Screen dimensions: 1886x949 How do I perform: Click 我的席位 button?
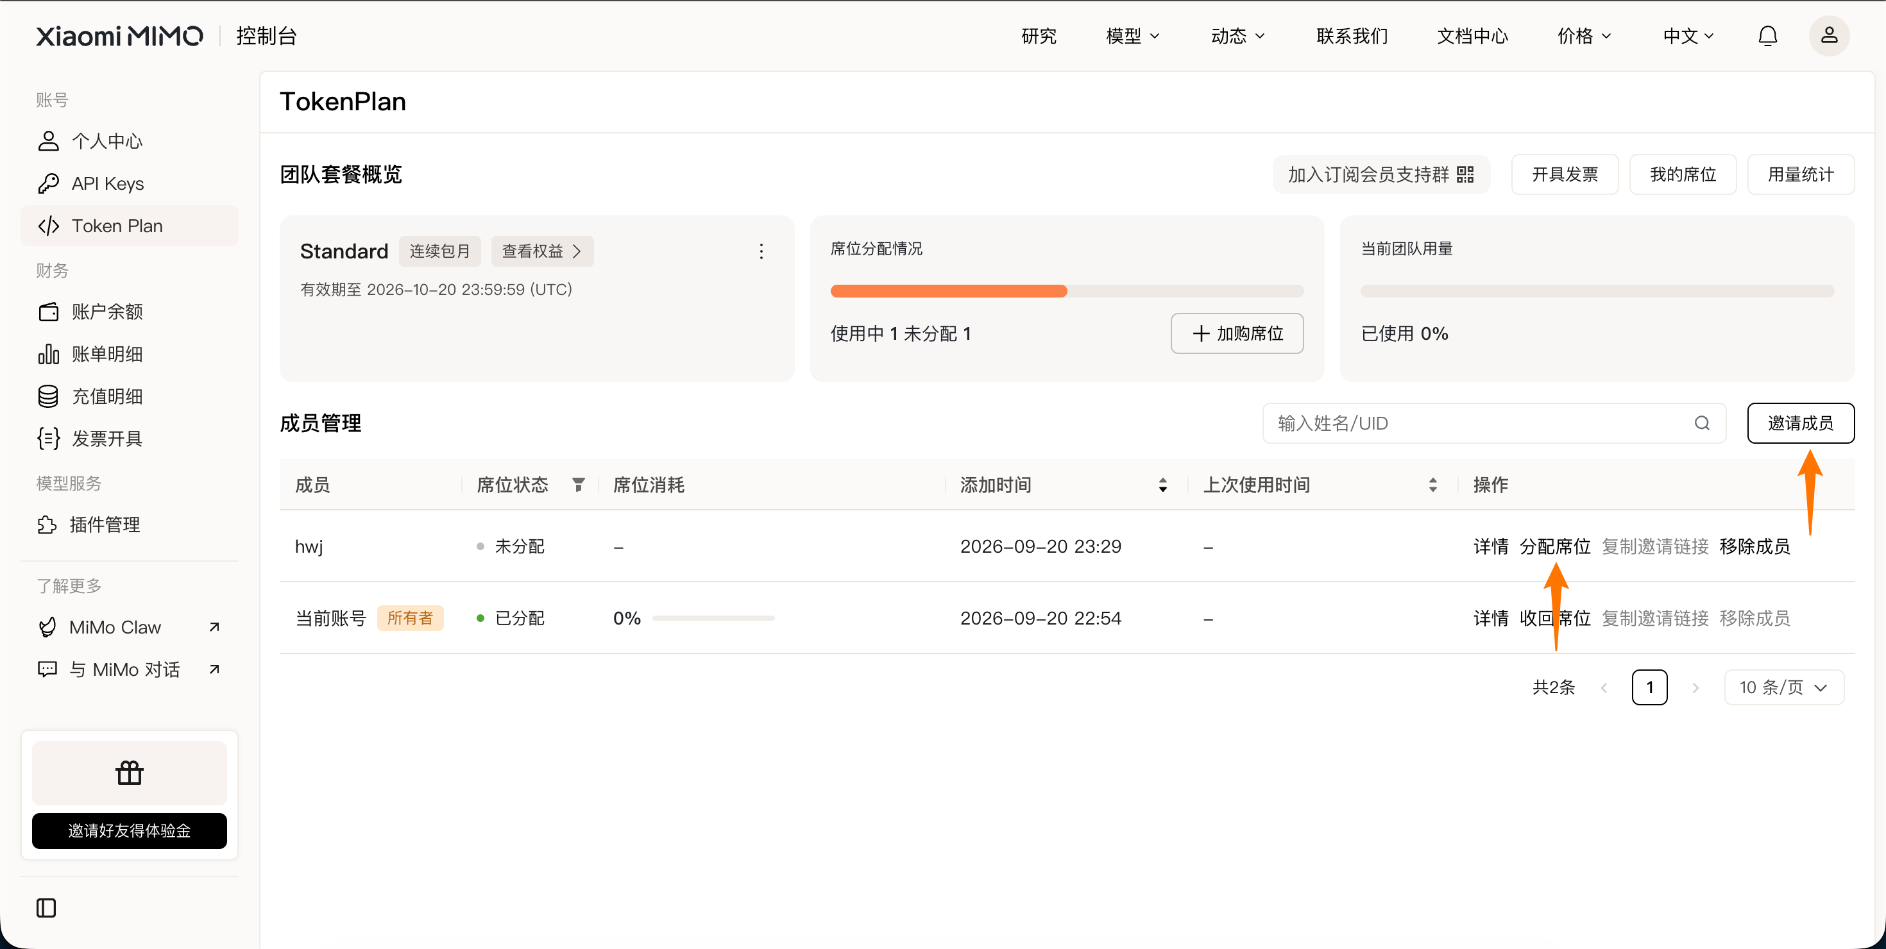[x=1683, y=174]
